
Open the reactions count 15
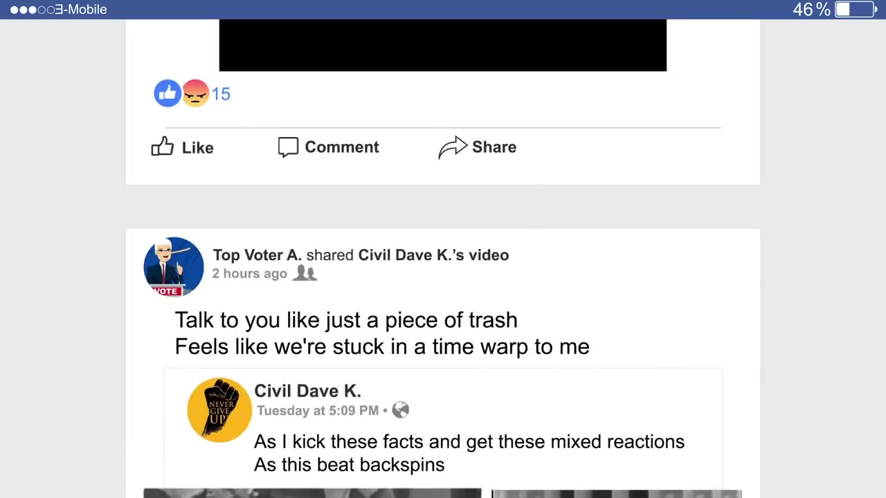(x=221, y=94)
